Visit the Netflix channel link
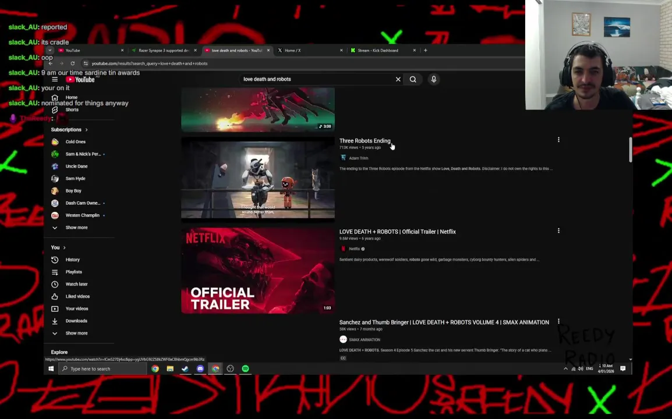Image resolution: width=672 pixels, height=419 pixels. (355, 249)
